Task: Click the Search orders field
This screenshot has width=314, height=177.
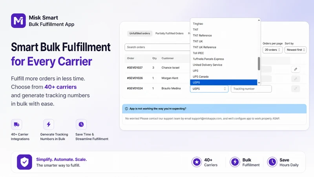Action: (157, 47)
